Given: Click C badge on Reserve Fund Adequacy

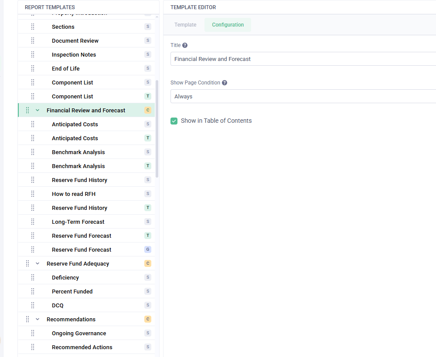Looking at the screenshot, I should (148, 263).
